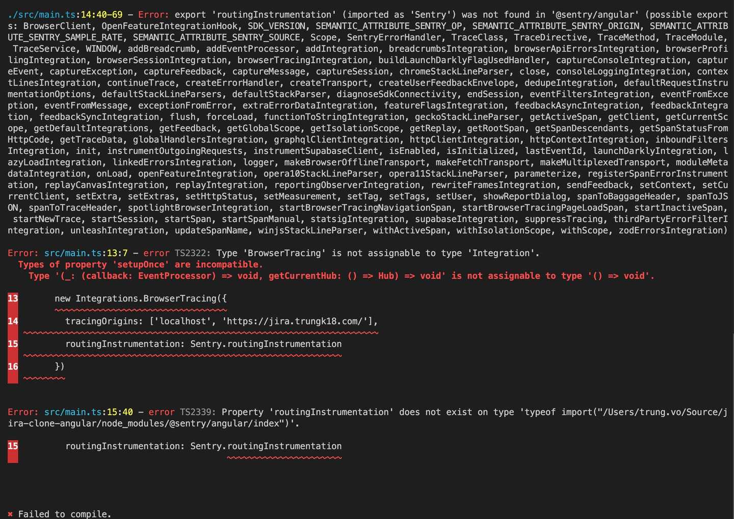Screen dimensions: 734x519
Task: Click the closing '})' on line 16
Action: [60, 367]
